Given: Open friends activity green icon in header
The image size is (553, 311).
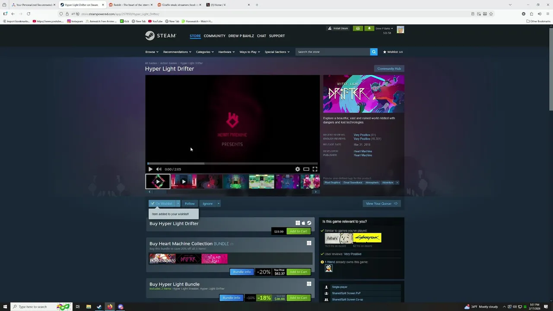Looking at the screenshot, I should click(358, 29).
